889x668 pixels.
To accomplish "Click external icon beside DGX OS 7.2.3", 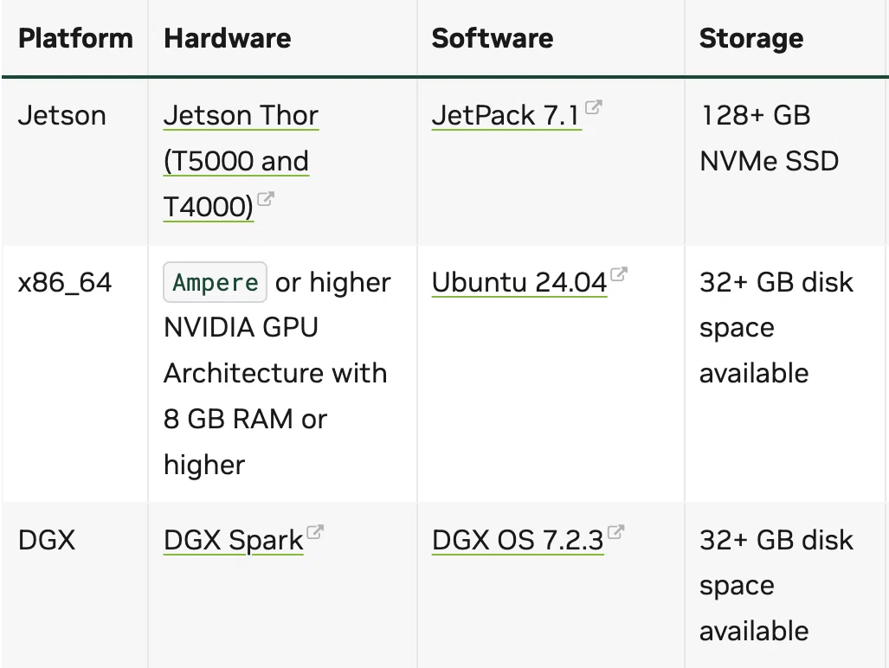I will pyautogui.click(x=615, y=532).
